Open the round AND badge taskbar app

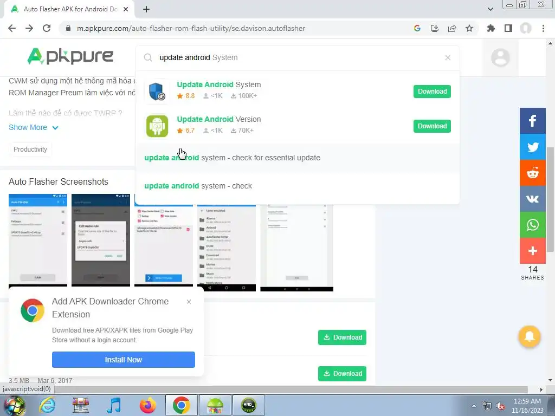(x=248, y=405)
